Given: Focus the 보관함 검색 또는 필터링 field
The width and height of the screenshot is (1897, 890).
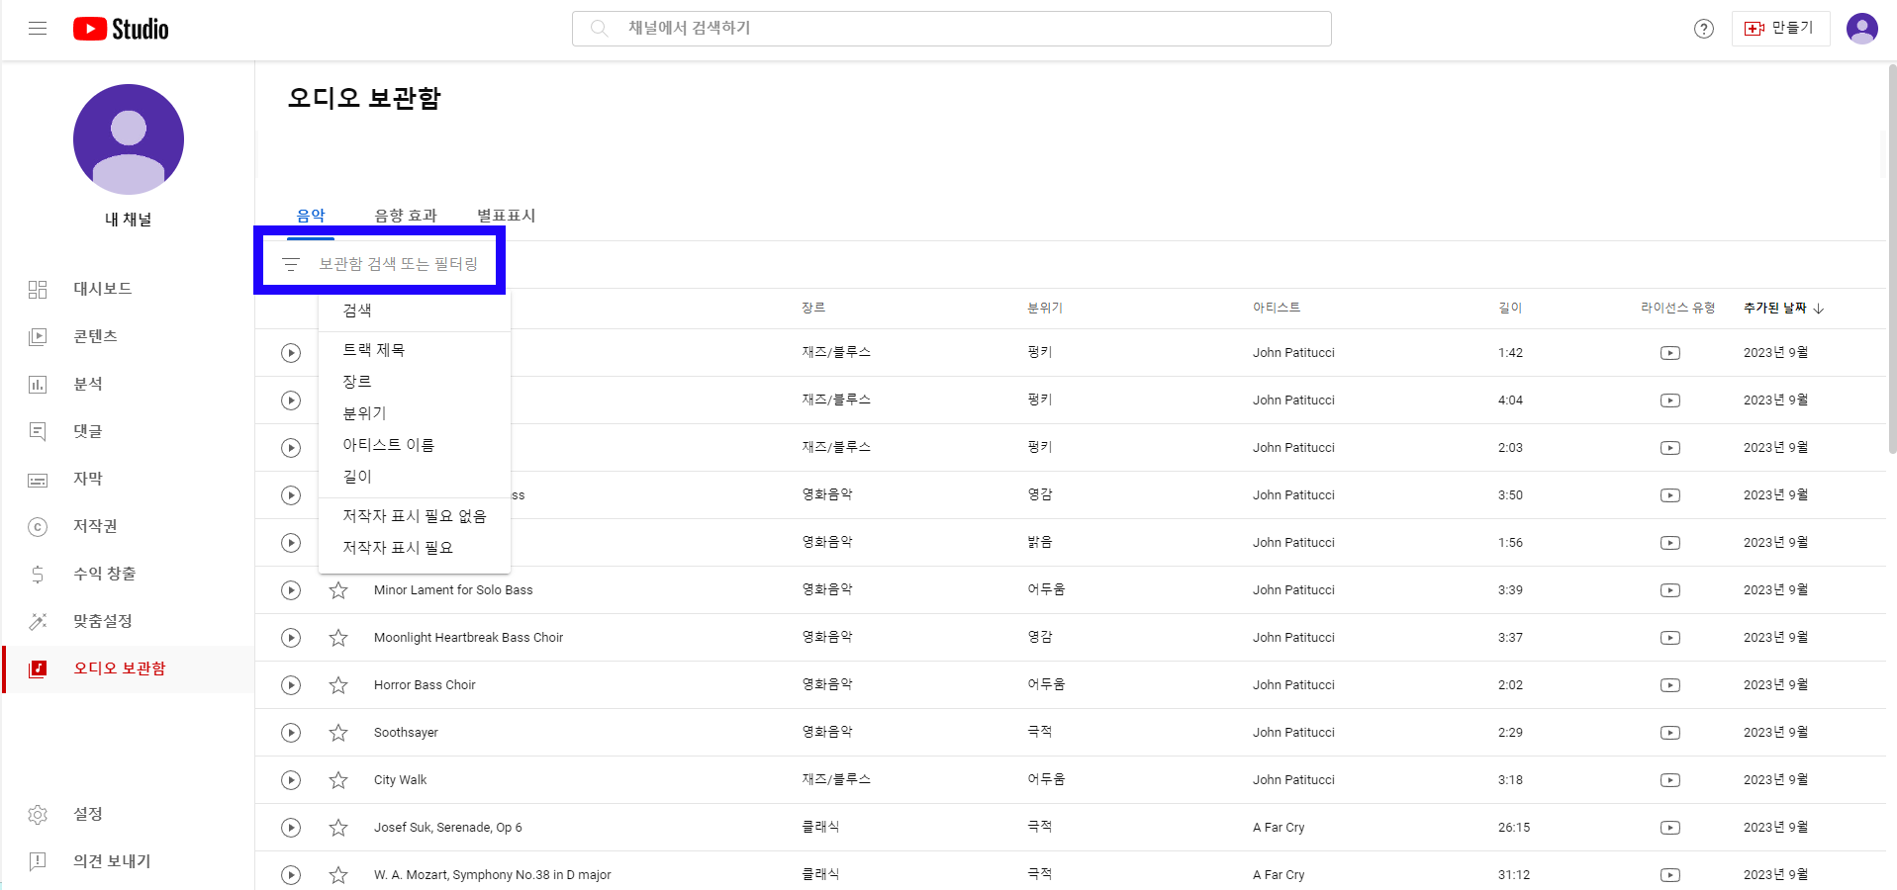Looking at the screenshot, I should coord(398,264).
